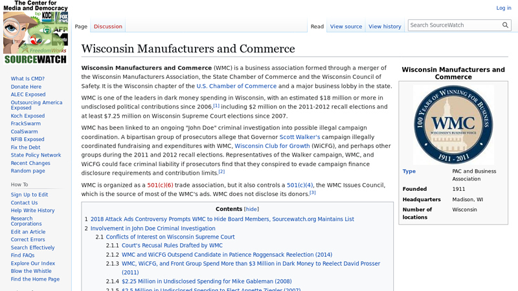The image size is (518, 291).
Task: Open Find FAQs sidebar link
Action: pos(23,255)
